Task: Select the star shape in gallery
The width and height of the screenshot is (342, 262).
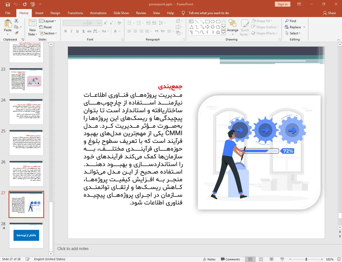Action: [218, 32]
